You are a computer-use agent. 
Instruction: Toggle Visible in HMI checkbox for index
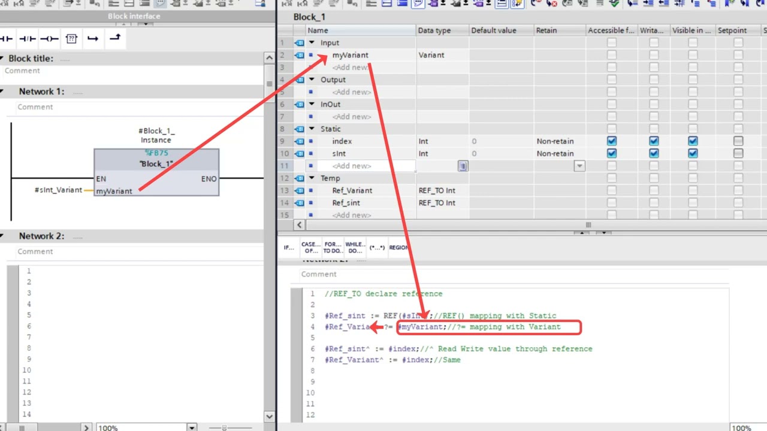click(x=693, y=141)
